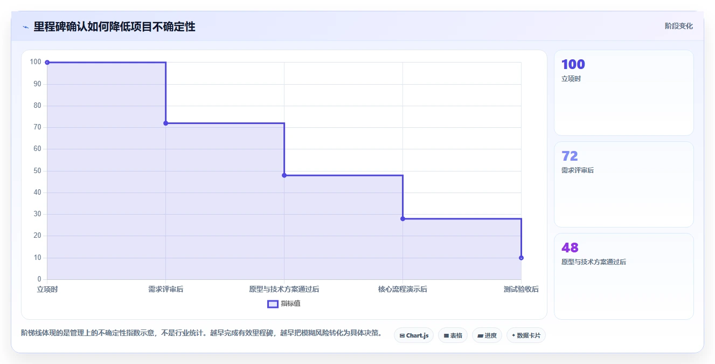Toggle the 指标值 legend item
This screenshot has width=715, height=364.
[x=284, y=304]
